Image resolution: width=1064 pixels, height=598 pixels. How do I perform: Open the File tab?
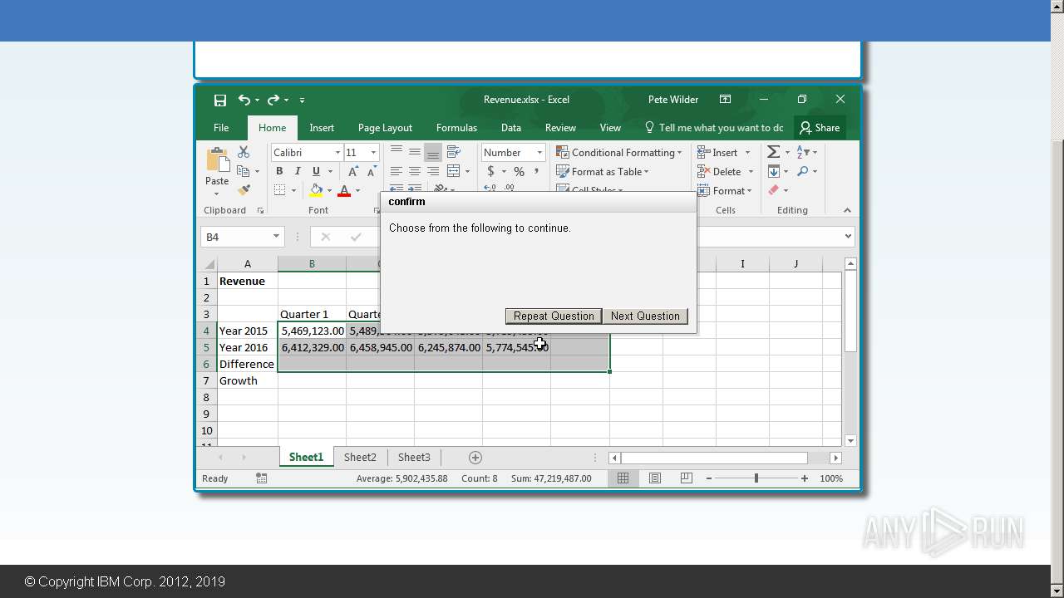(x=221, y=128)
